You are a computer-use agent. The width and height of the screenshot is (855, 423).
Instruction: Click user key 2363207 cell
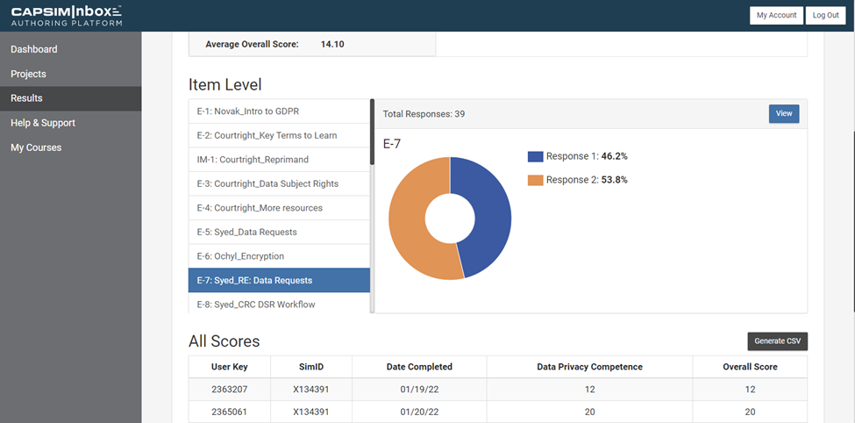(230, 389)
